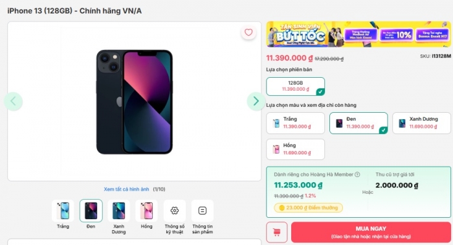The height and width of the screenshot is (245, 453).
Task: Click Hoàng Hà Member help question icon
Action: click(x=357, y=174)
